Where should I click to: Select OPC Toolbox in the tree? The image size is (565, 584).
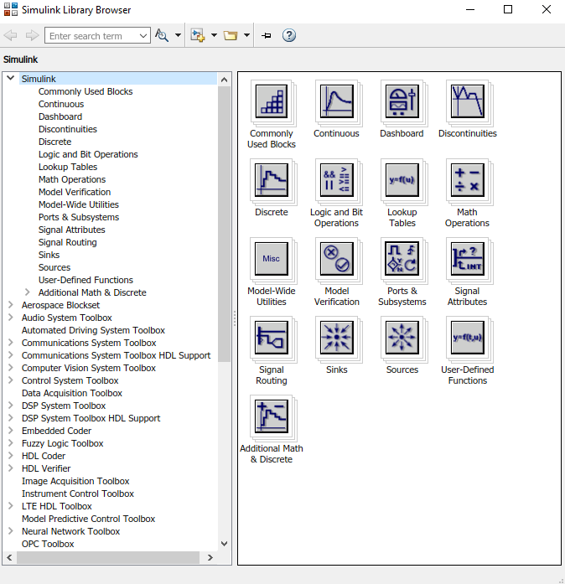48,544
